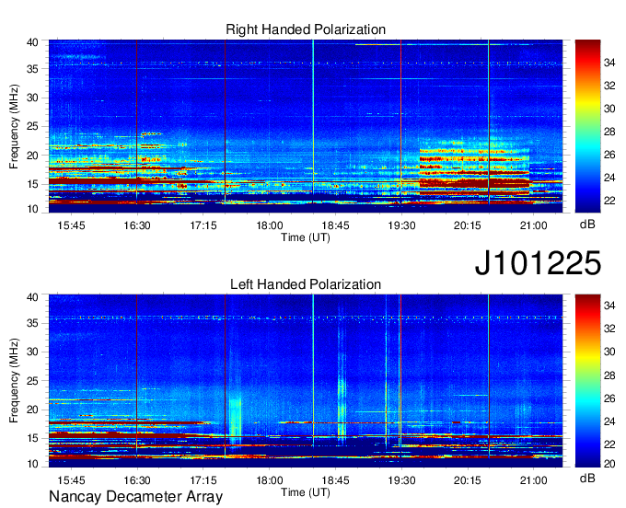Image resolution: width=626 pixels, height=508 pixels.
Task: Click the "16:30" tick under the Right Handed plot
Action: [137, 225]
